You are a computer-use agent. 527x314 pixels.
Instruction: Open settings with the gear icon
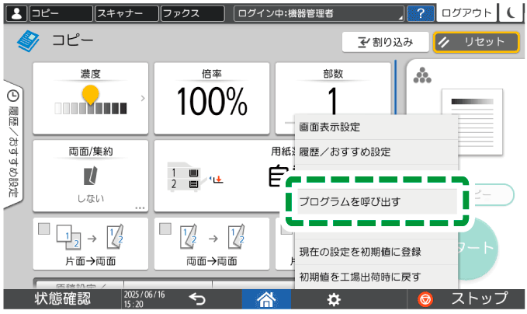(334, 299)
